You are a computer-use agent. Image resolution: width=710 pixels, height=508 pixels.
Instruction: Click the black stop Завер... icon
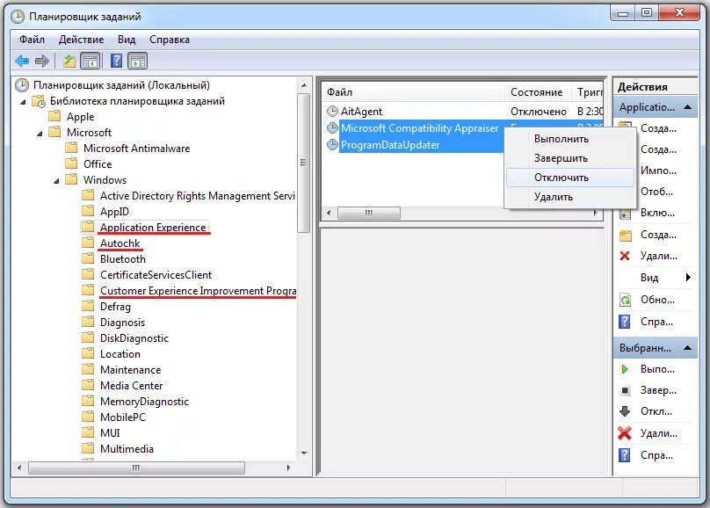coord(625,390)
